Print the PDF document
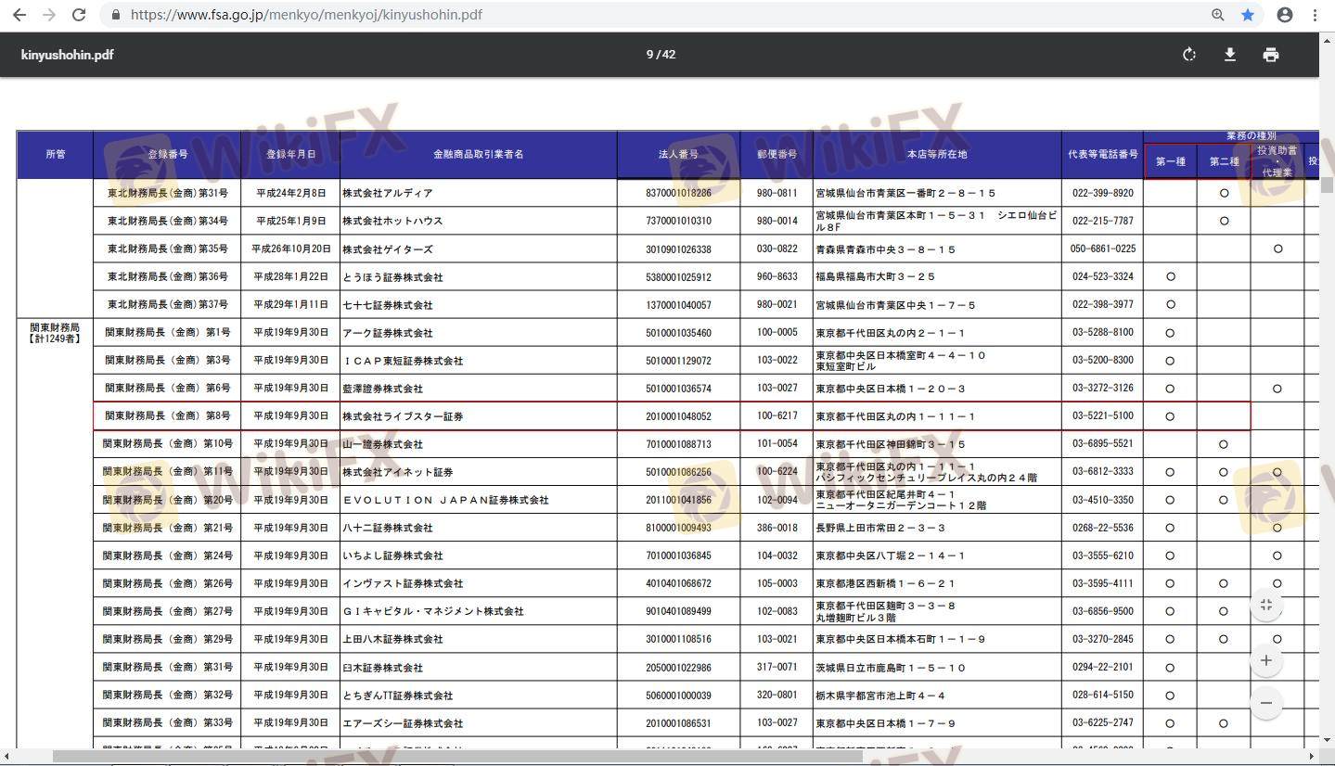Image resolution: width=1335 pixels, height=766 pixels. [1271, 55]
